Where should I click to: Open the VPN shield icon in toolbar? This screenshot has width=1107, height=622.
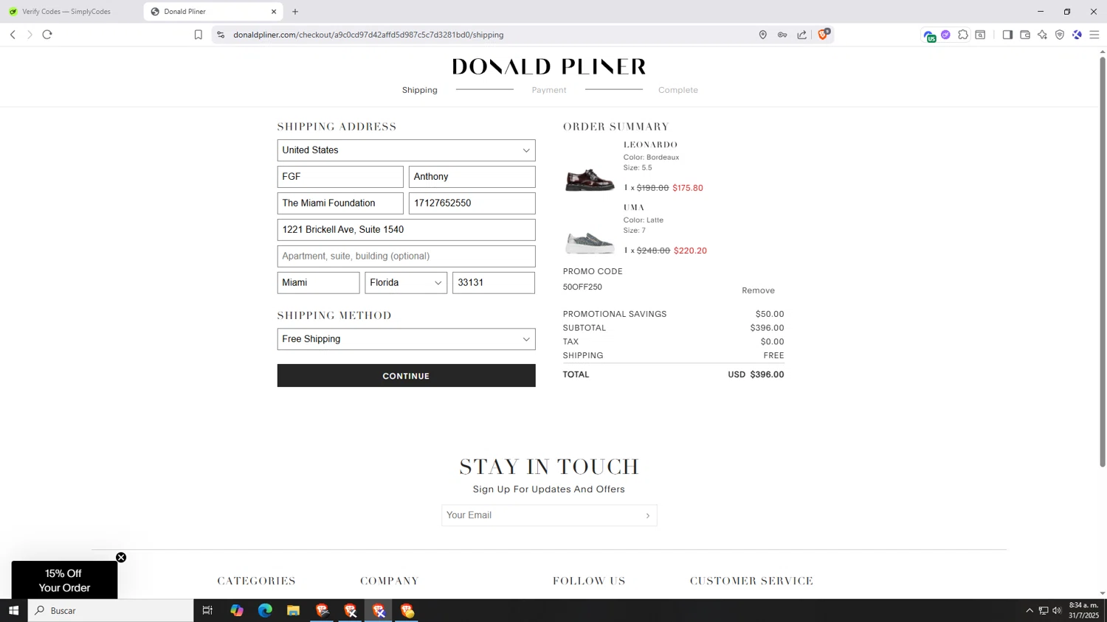(x=1060, y=35)
